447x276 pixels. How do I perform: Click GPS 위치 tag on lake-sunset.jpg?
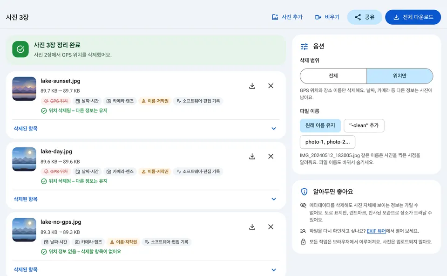(x=55, y=101)
